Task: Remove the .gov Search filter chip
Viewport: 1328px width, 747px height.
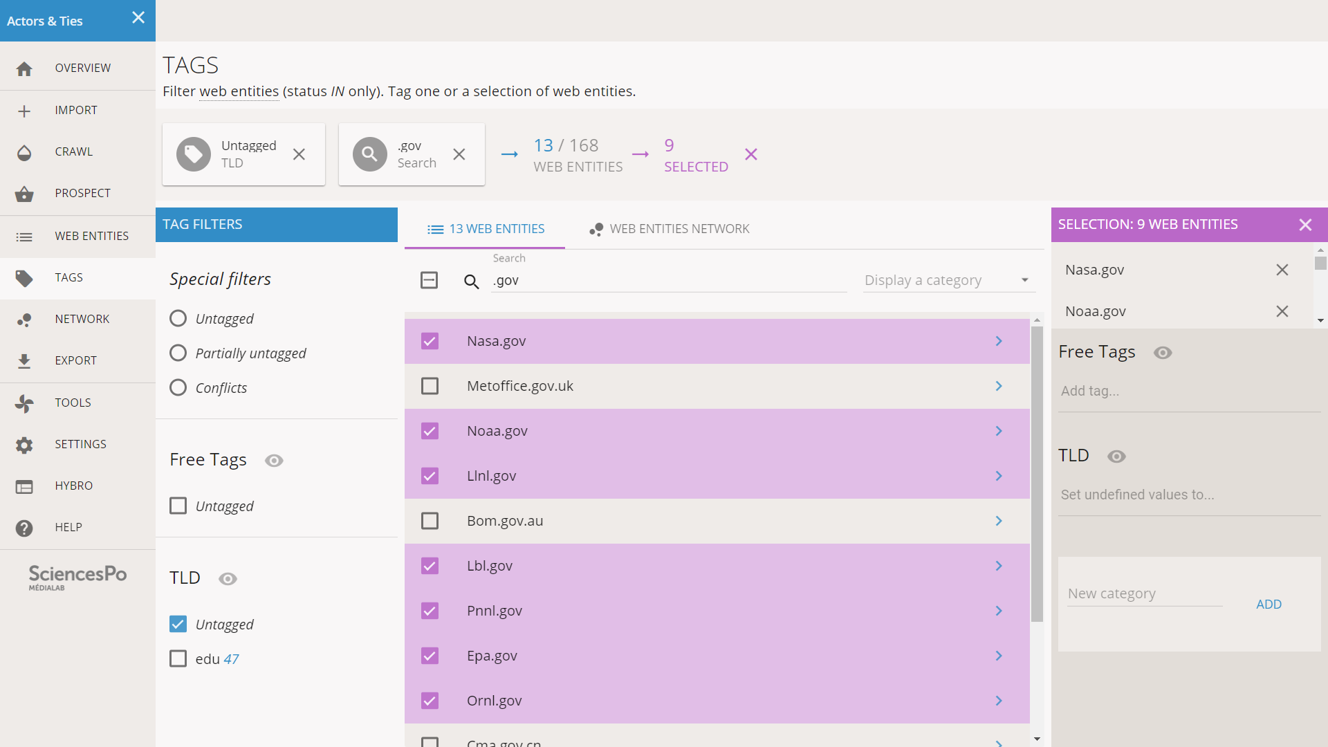Action: (x=459, y=154)
